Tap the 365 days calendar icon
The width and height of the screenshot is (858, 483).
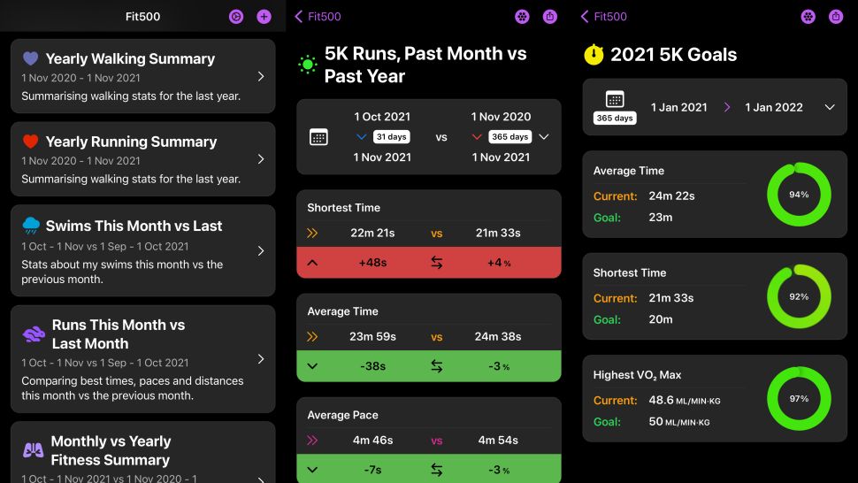pos(615,107)
